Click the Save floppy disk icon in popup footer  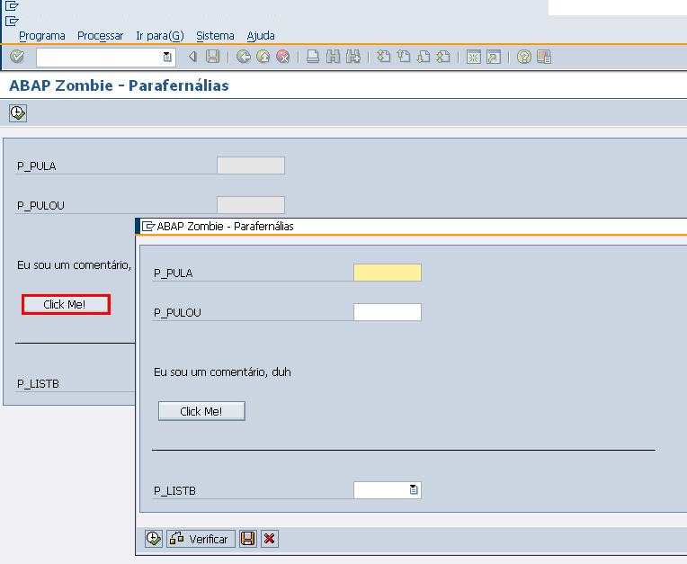248,539
